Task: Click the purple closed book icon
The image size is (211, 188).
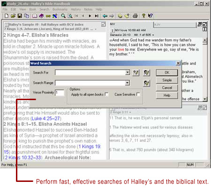Action: point(41,16)
